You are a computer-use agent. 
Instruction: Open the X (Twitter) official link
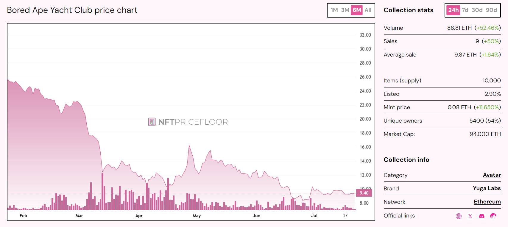pyautogui.click(x=470, y=216)
